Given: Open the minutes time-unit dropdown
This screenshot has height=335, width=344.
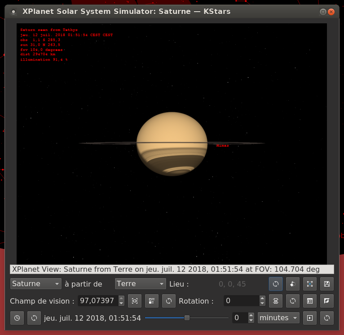Looking at the screenshot, I should pyautogui.click(x=278, y=318).
